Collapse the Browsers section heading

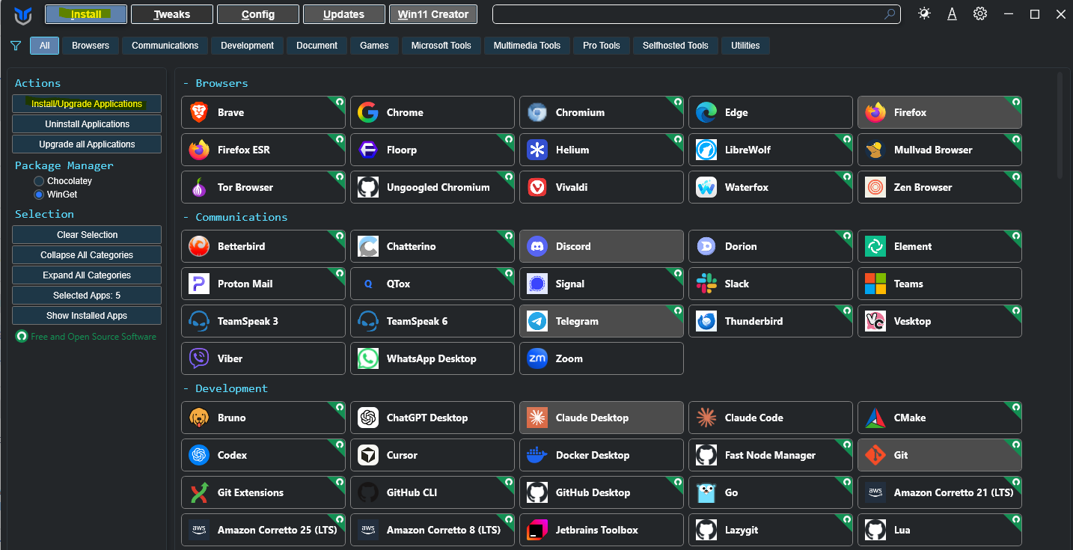pyautogui.click(x=215, y=83)
